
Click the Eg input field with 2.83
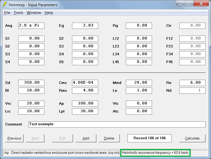click(x=85, y=26)
